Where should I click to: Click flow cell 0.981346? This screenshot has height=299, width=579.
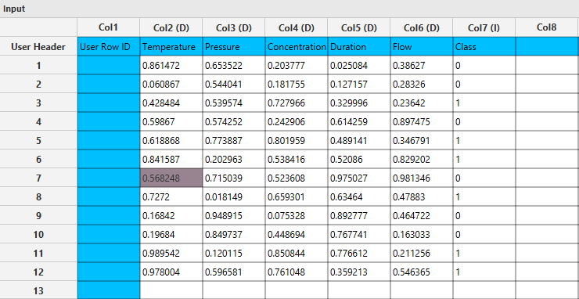click(422, 178)
